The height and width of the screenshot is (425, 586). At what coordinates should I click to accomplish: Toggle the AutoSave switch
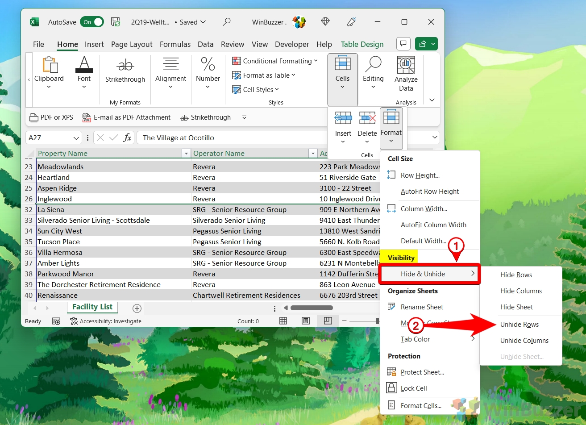pyautogui.click(x=92, y=22)
